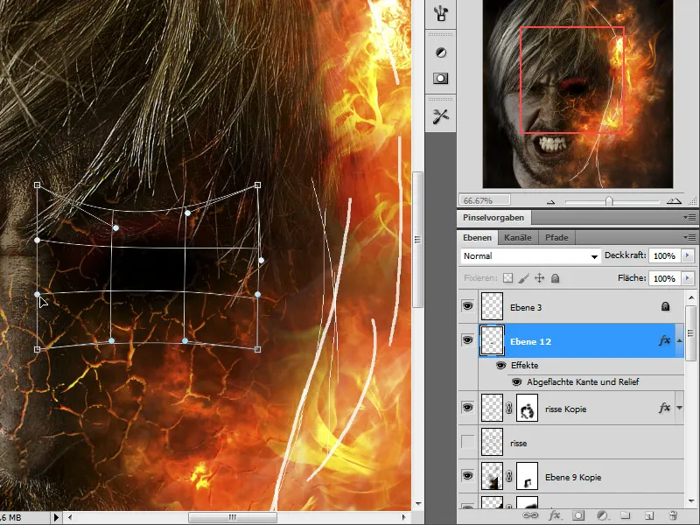This screenshot has height=525, width=700.
Task: Toggle lock position move-arrows icon
Action: [x=539, y=278]
